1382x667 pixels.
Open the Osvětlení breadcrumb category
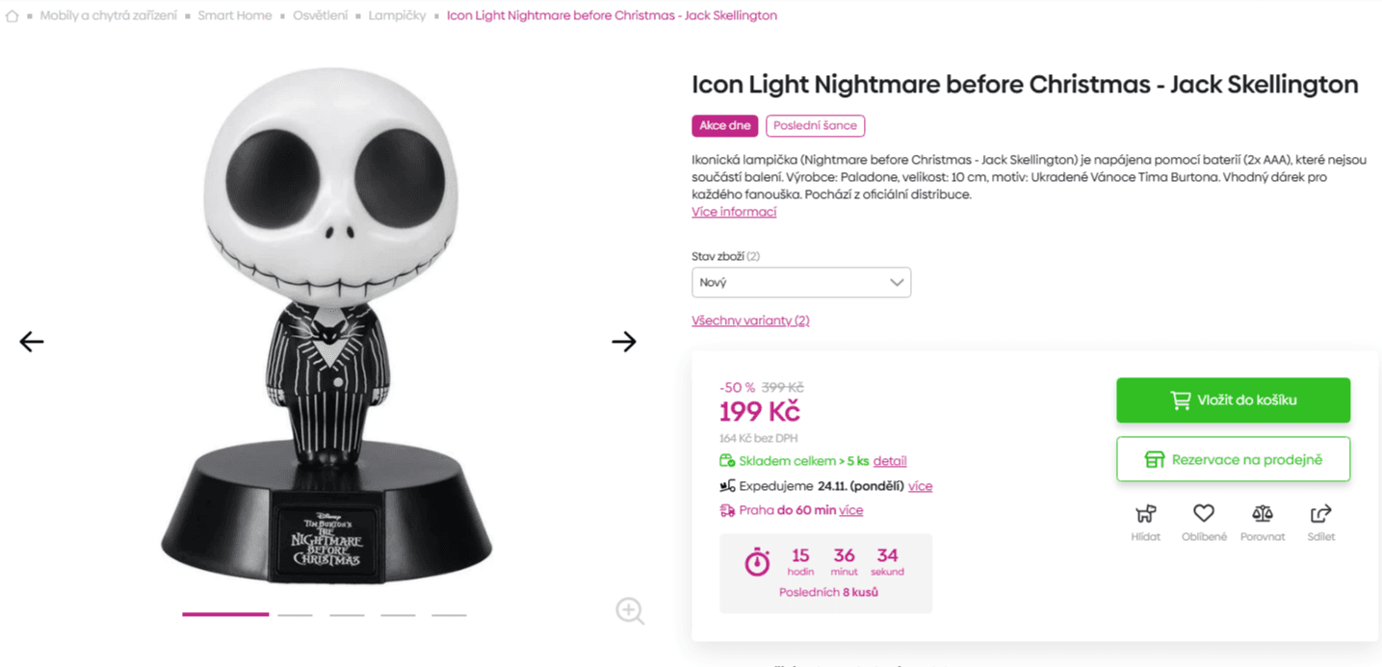tap(320, 14)
